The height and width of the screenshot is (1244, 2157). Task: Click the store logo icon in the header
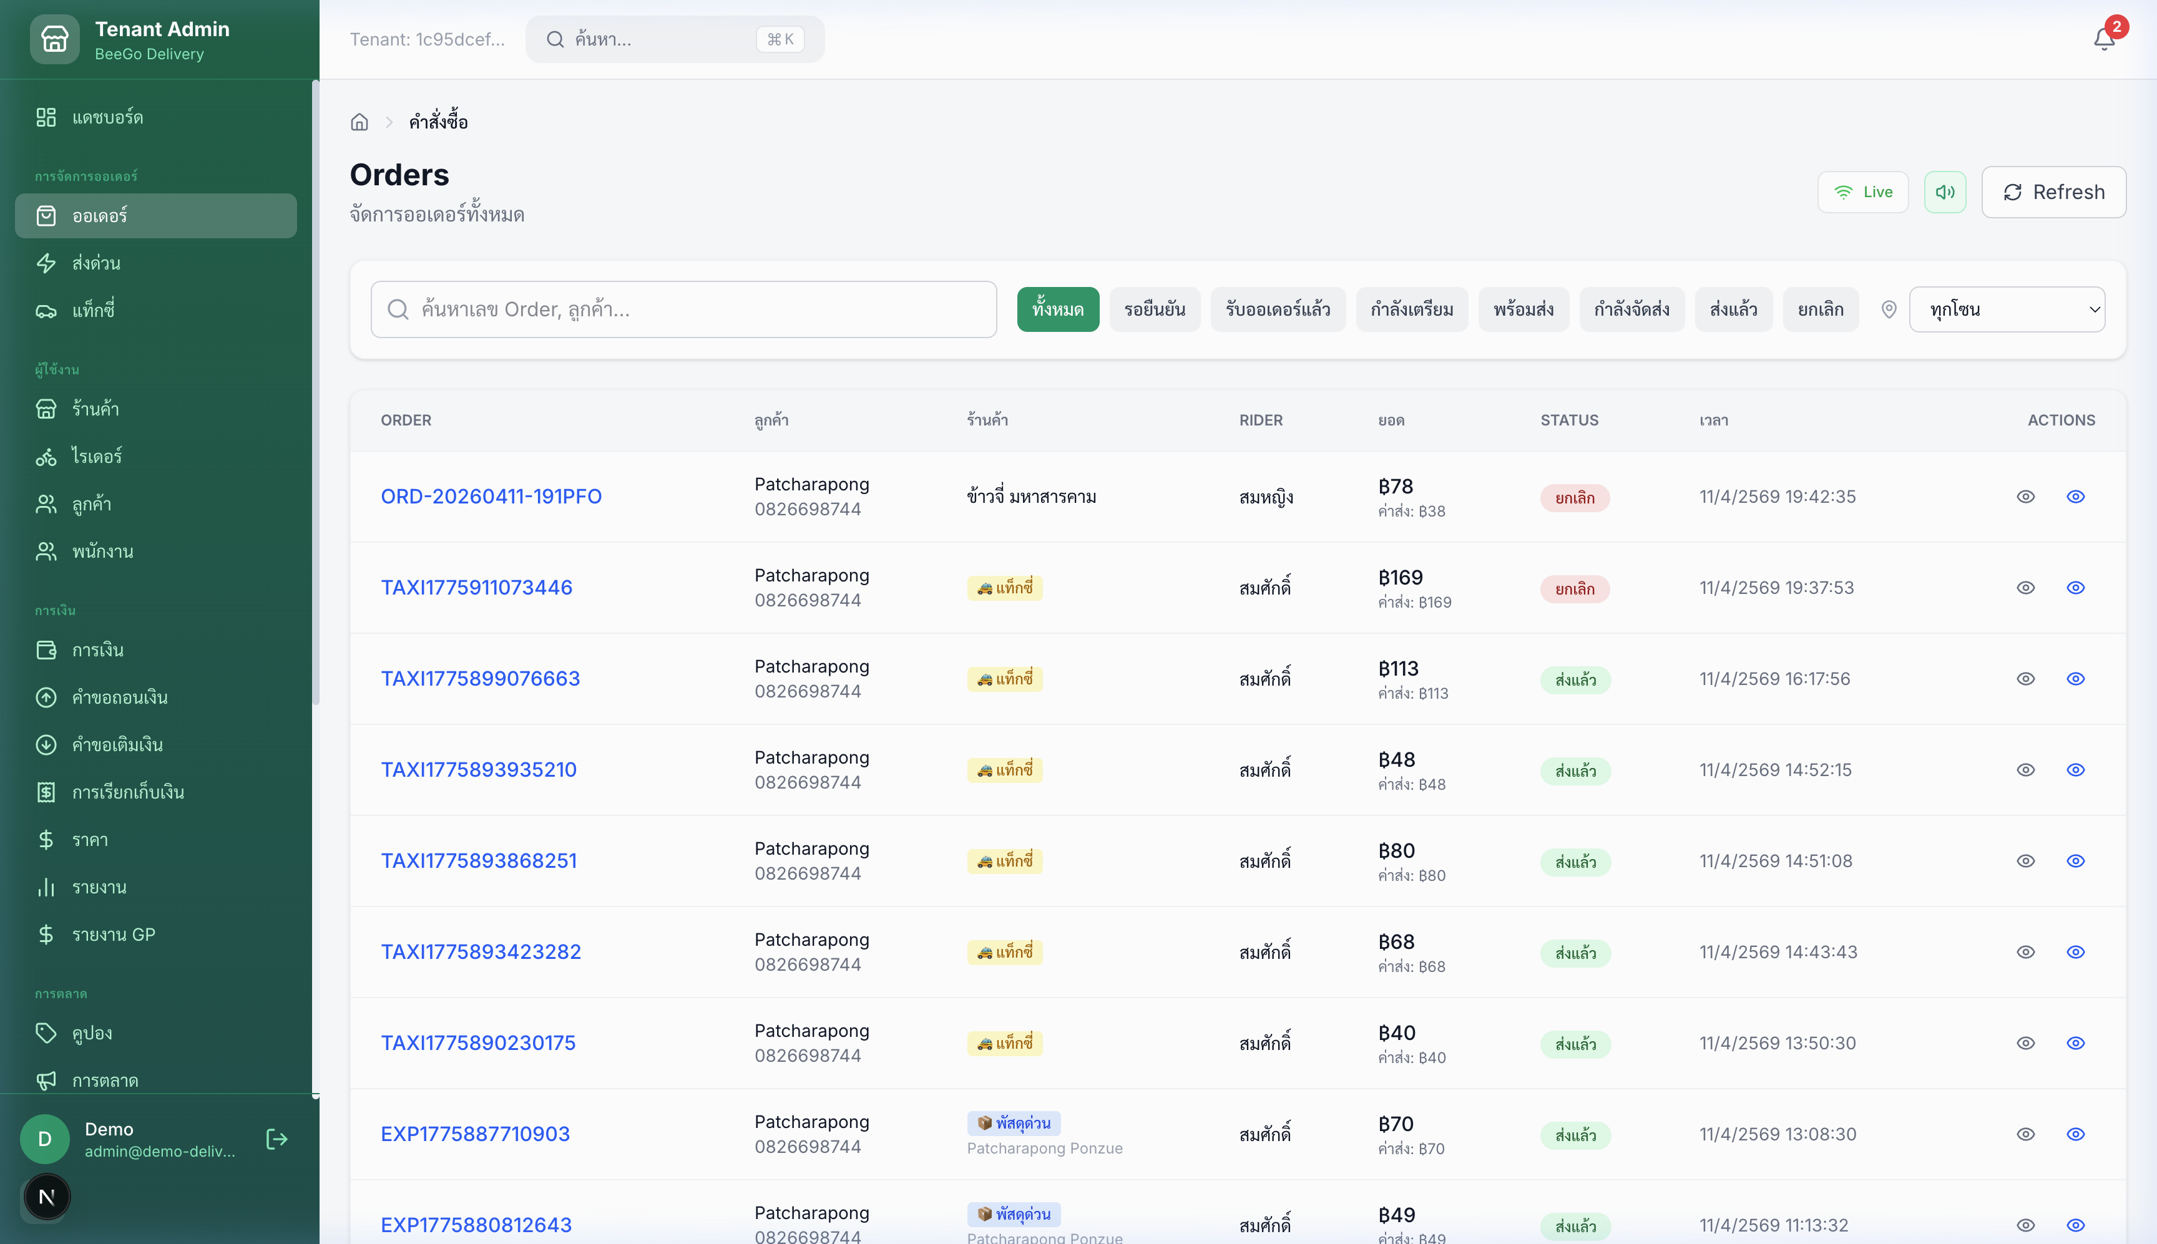coord(55,39)
